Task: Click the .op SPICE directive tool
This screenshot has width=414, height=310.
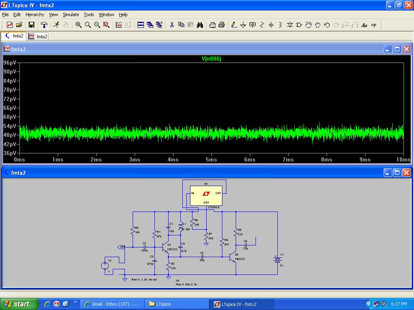Action: [x=373, y=25]
